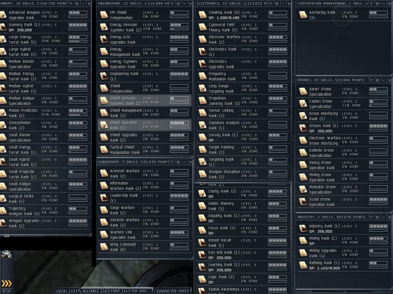
Task: Select the Gunnery Rank (1) skill row
Action: point(45,27)
